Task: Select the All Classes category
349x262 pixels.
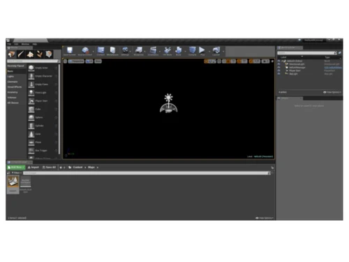Action: (x=13, y=103)
